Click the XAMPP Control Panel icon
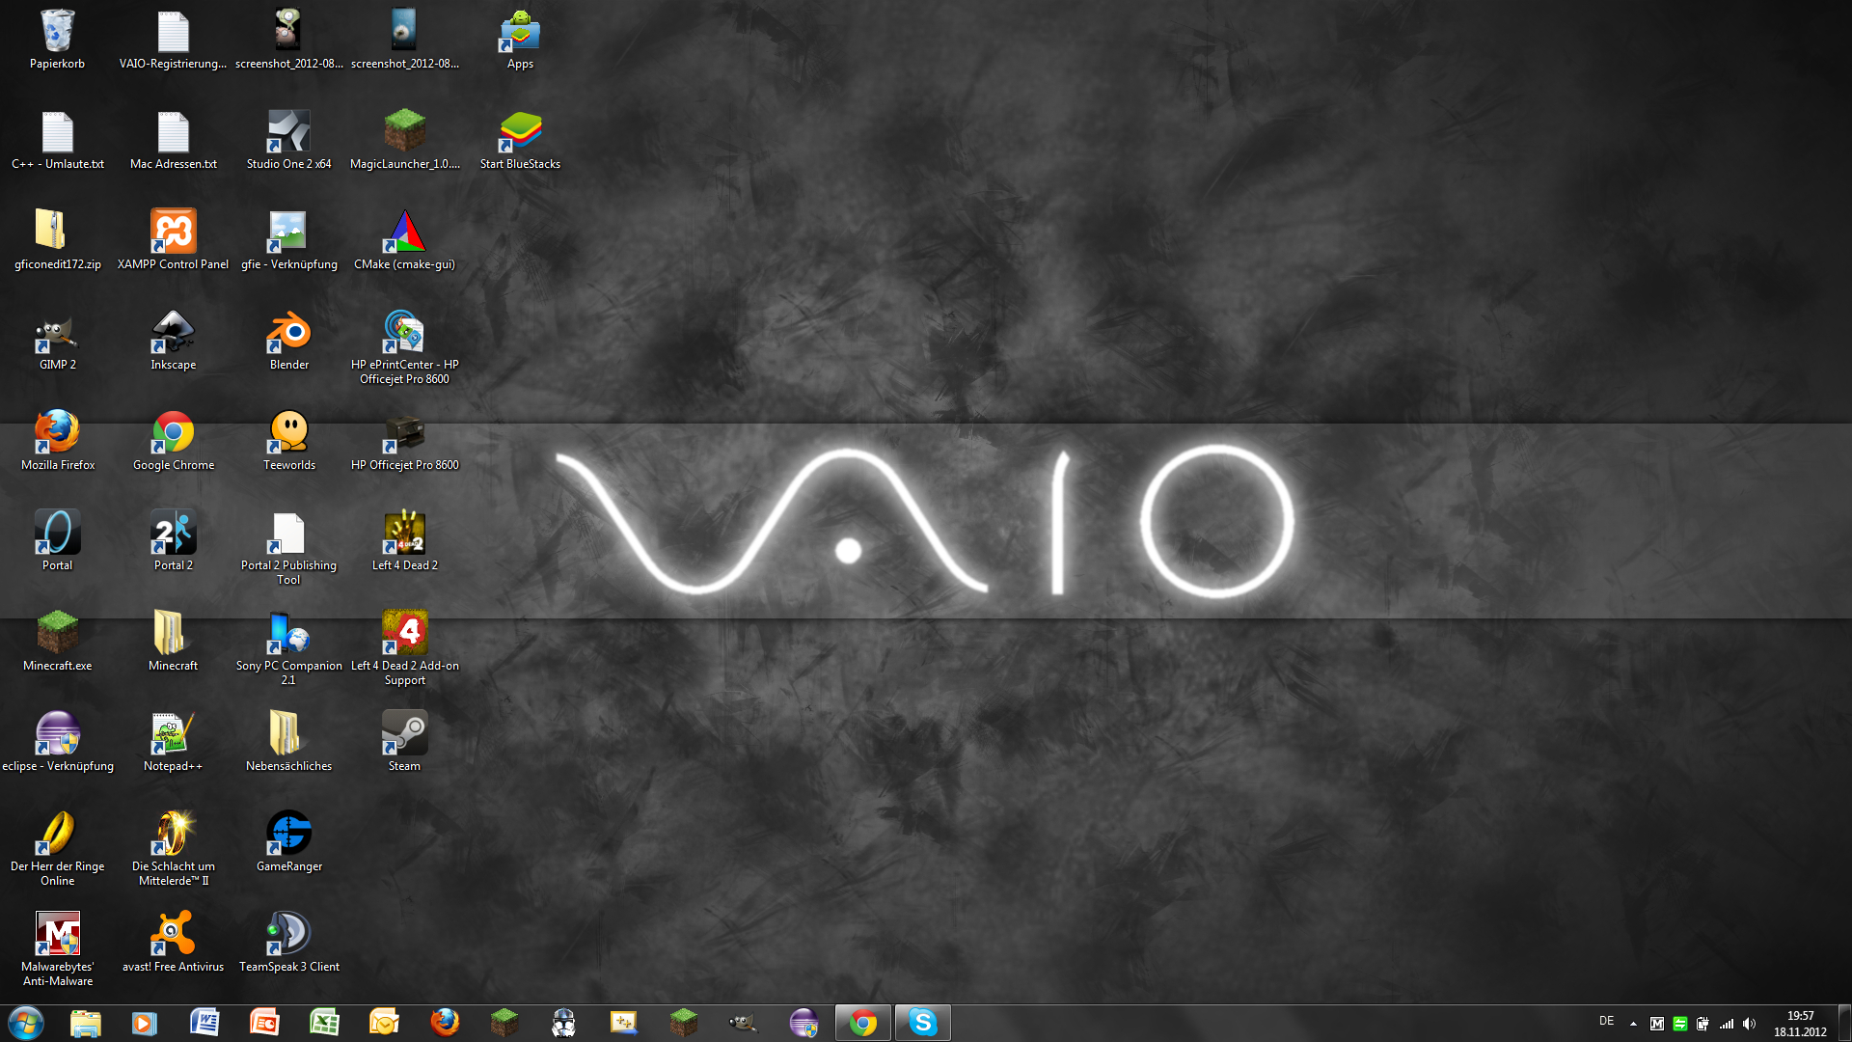The width and height of the screenshot is (1852, 1042). [173, 233]
